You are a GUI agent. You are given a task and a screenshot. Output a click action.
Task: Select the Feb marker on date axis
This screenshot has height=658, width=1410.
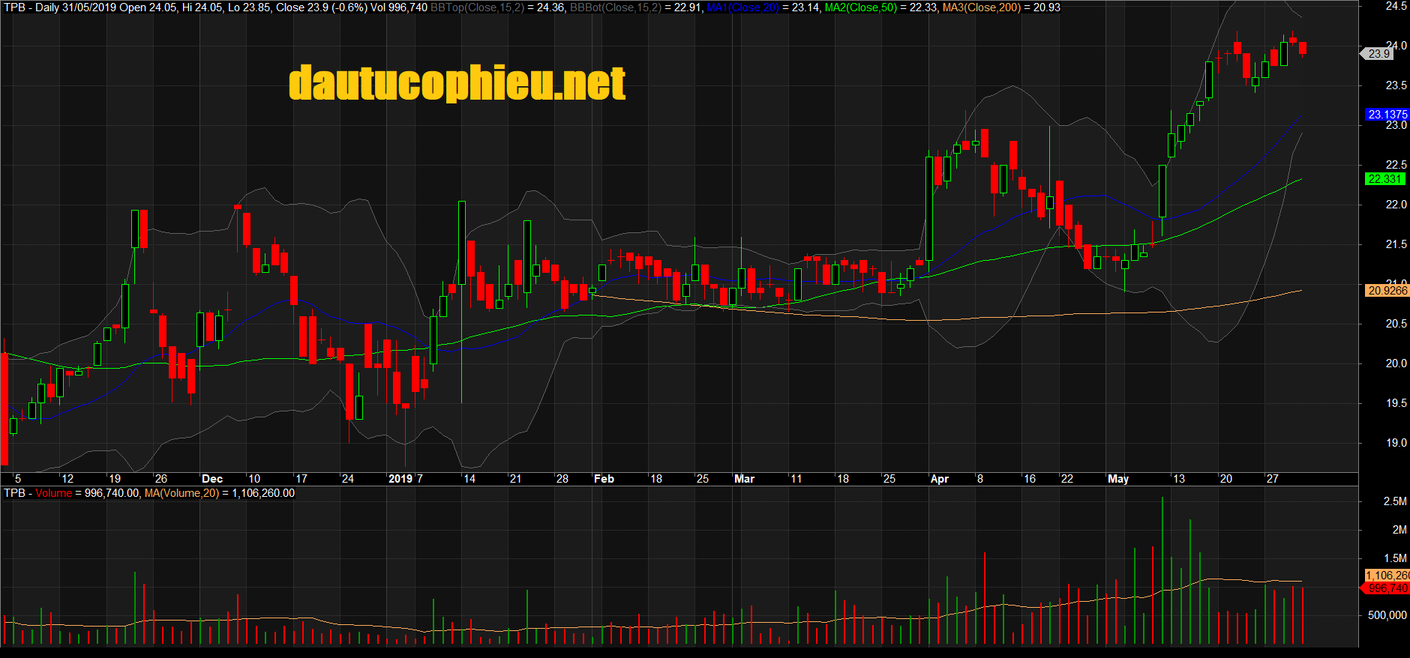(x=604, y=479)
